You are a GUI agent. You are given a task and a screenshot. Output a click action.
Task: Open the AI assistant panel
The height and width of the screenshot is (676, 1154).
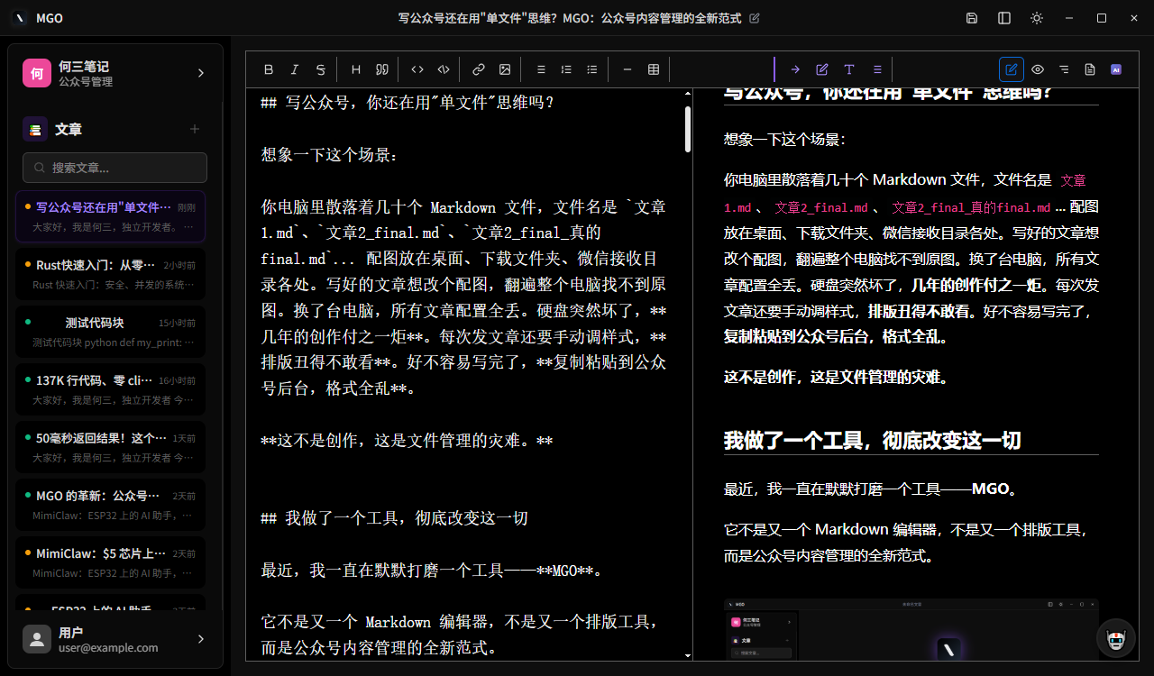pos(1116,69)
